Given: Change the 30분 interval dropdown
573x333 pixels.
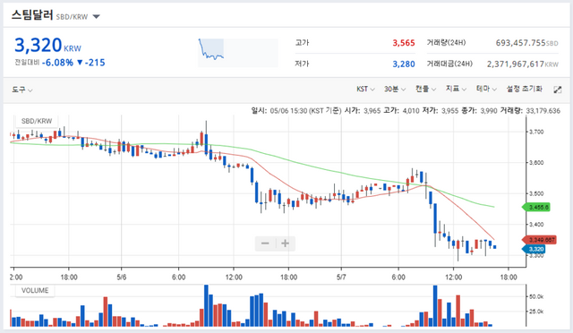Looking at the screenshot, I should tap(395, 89).
